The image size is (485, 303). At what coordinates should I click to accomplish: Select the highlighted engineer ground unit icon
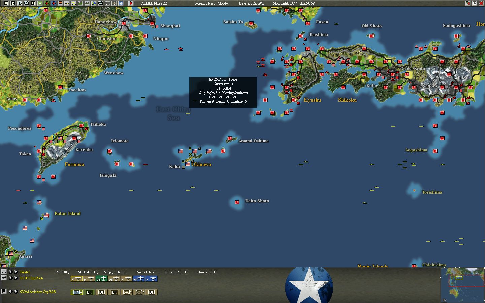[x=77, y=292]
